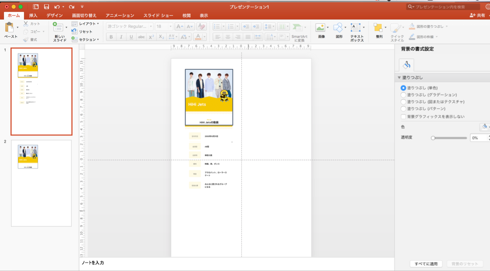
Task: Convert to SmartArt button
Action: 299,32
